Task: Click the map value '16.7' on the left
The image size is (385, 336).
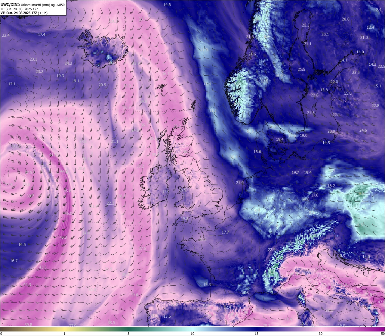Action: coord(14,261)
